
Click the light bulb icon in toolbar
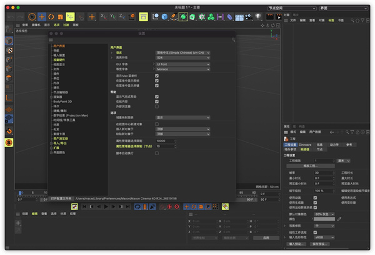pos(257,16)
